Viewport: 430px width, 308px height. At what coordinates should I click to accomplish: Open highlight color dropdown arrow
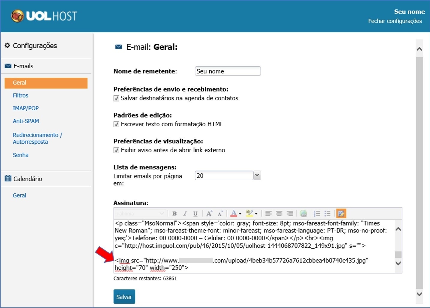click(256, 214)
